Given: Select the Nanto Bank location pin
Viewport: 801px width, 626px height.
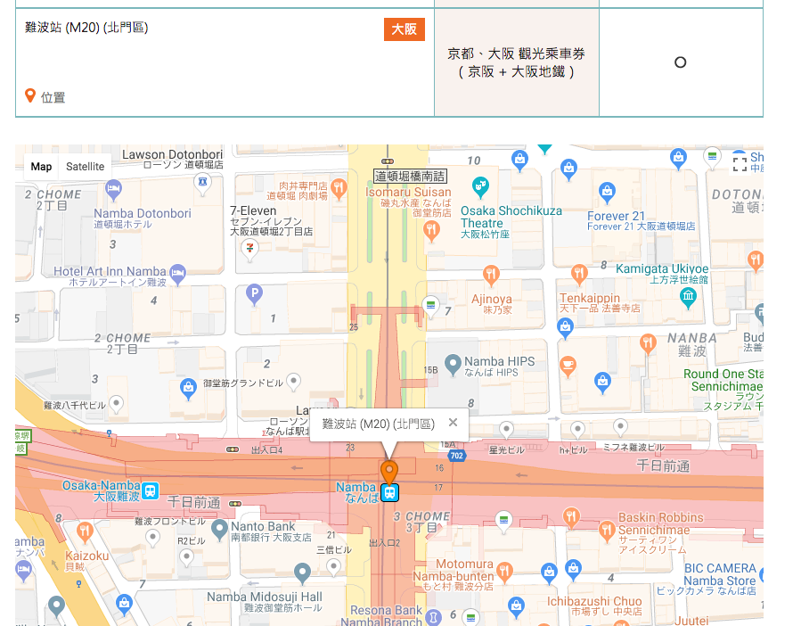Looking at the screenshot, I should click(x=220, y=530).
